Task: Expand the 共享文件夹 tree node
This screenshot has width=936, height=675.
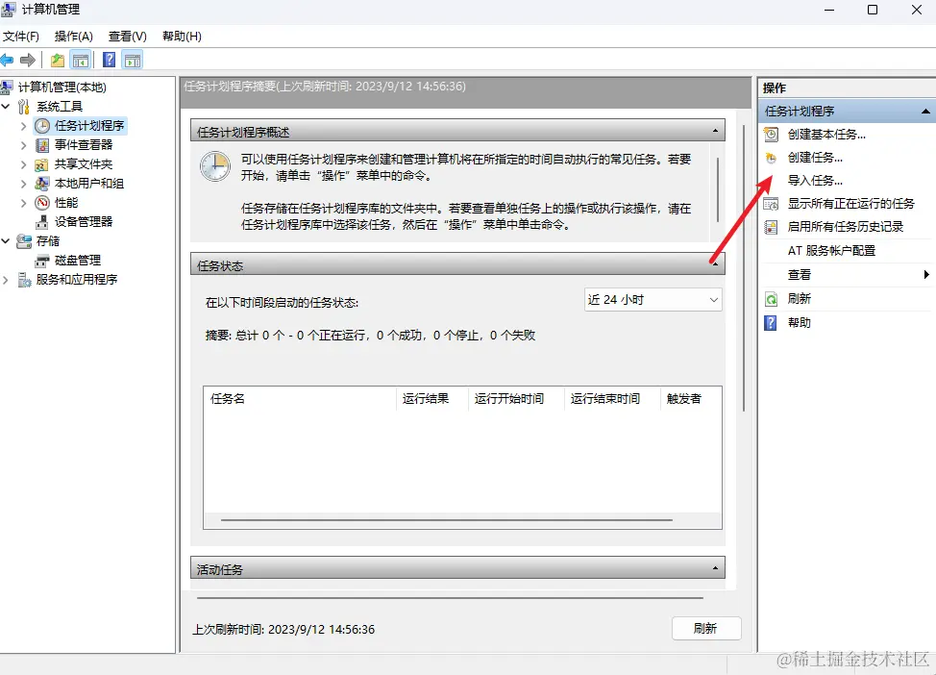Action: 23,164
